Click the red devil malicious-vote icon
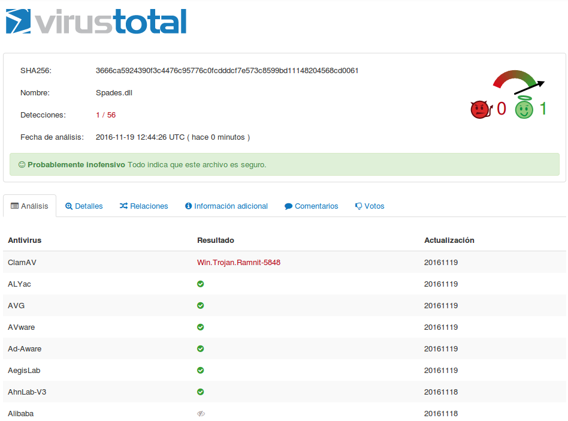This screenshot has width=568, height=421. 482,110
